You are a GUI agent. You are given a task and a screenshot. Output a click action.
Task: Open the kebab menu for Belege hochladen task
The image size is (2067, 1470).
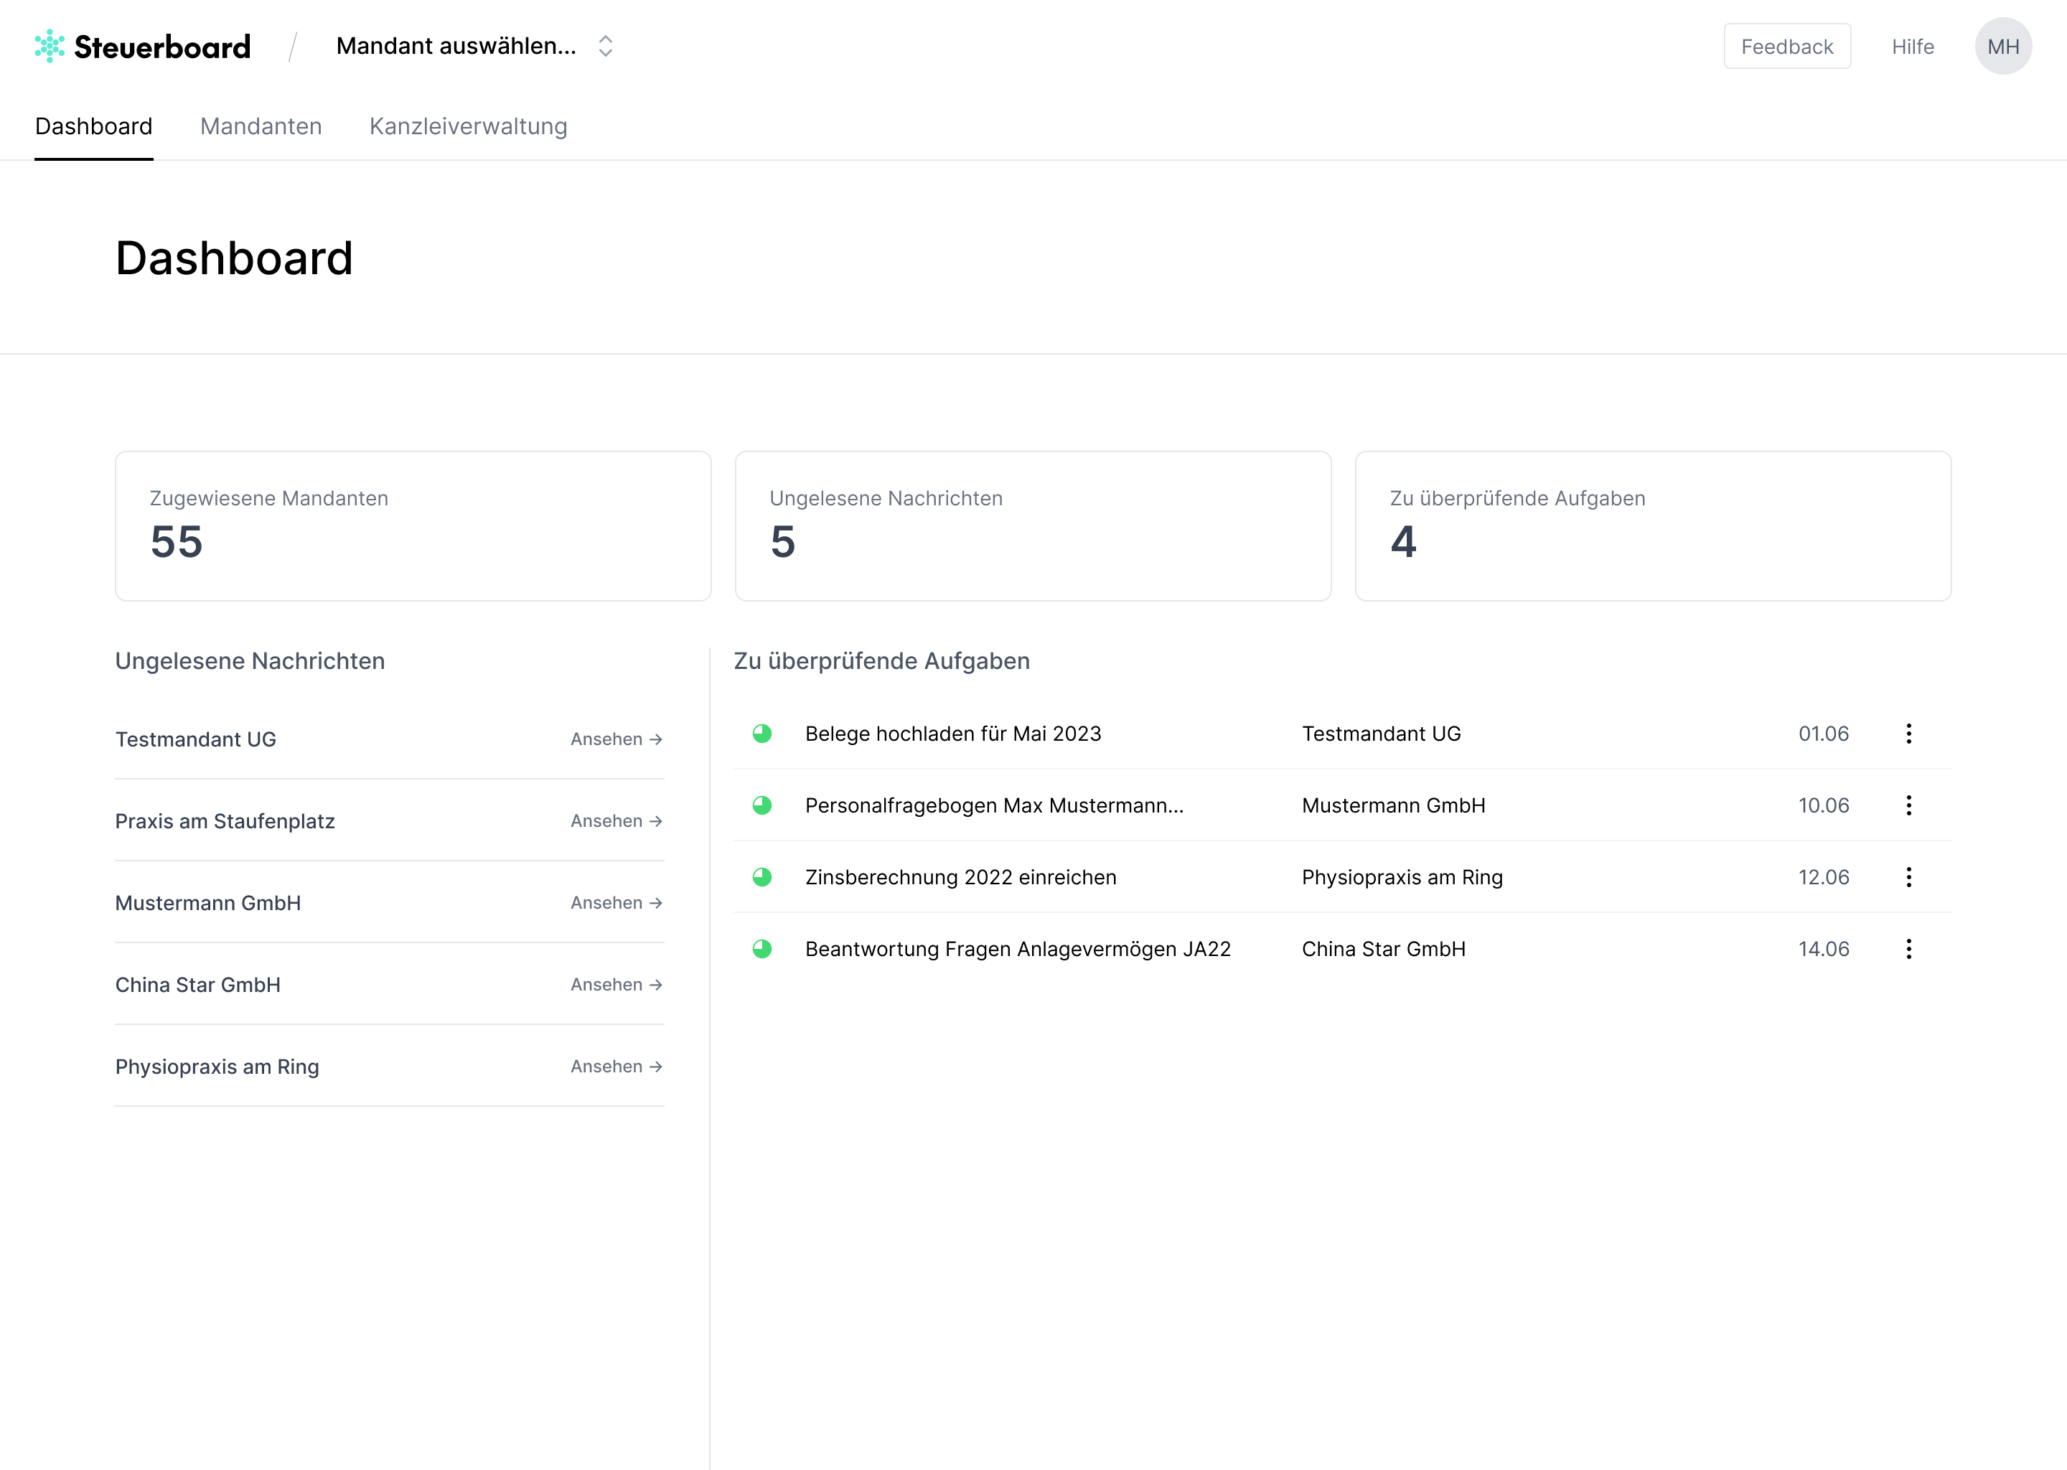(1908, 734)
